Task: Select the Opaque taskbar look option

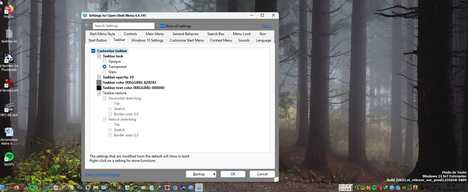Action: point(104,61)
